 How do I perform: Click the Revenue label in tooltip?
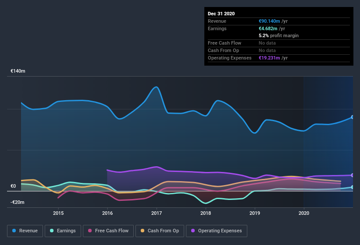217,21
